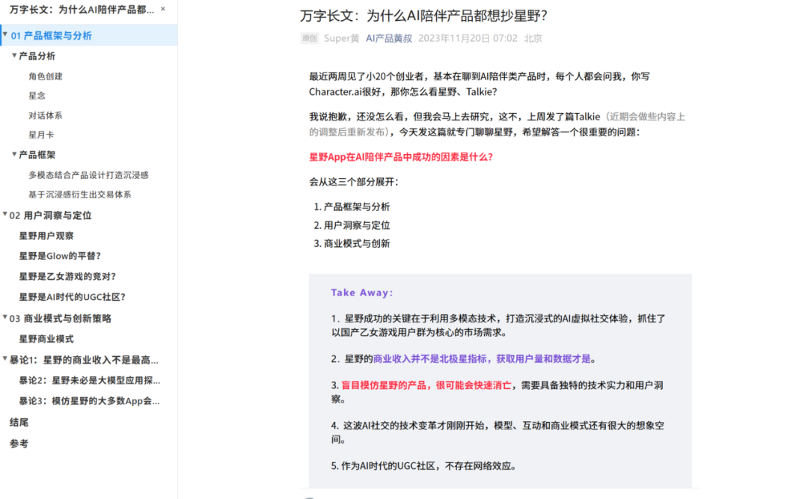Open the 参考 outline entry
The image size is (808, 499).
[x=19, y=444]
